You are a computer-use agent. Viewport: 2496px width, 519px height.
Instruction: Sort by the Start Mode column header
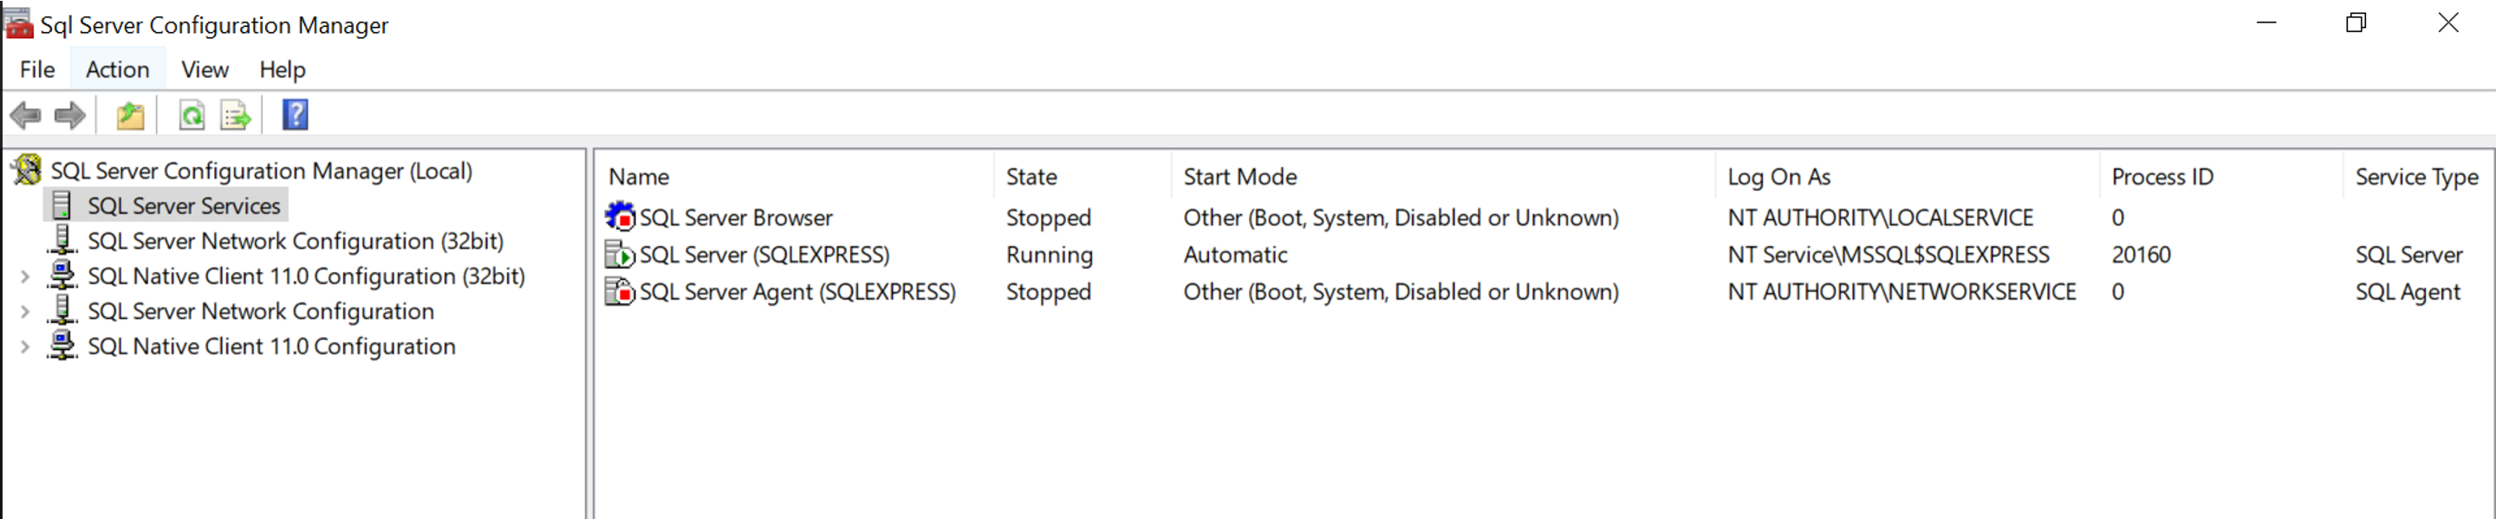pos(1239,176)
